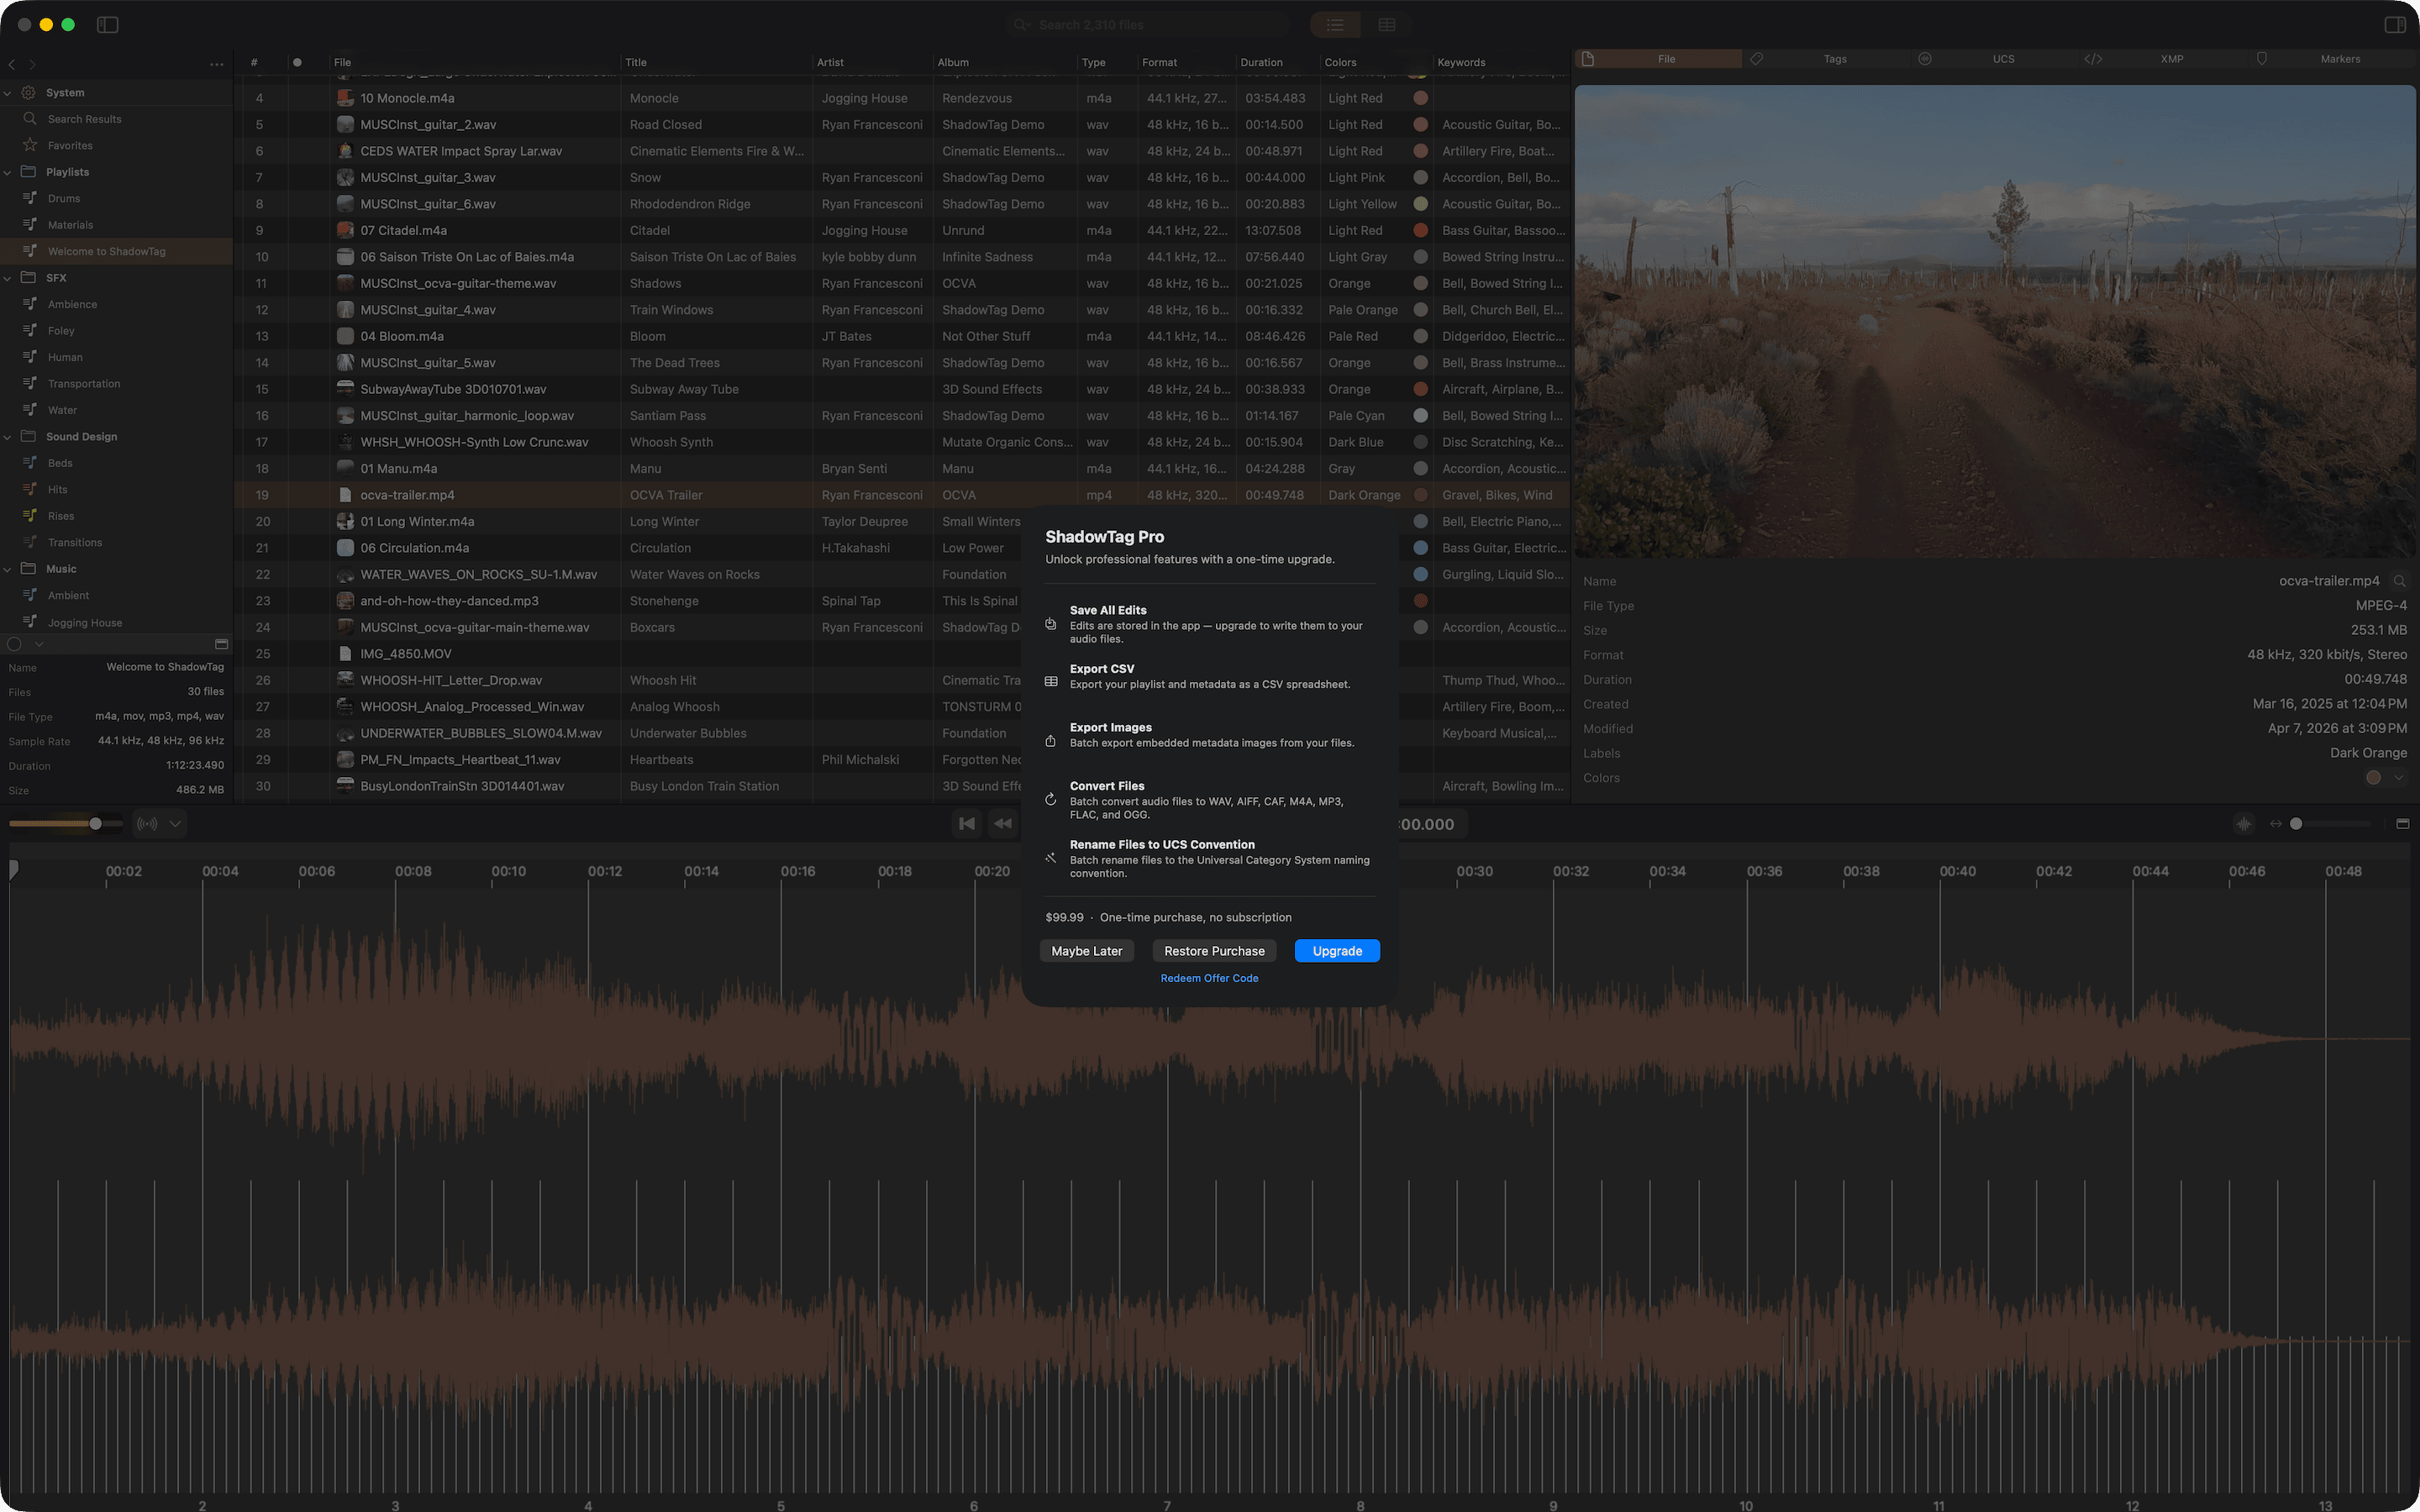Select the grid view icon beside search bar
Screen dimensions: 2420x1512
point(1387,24)
